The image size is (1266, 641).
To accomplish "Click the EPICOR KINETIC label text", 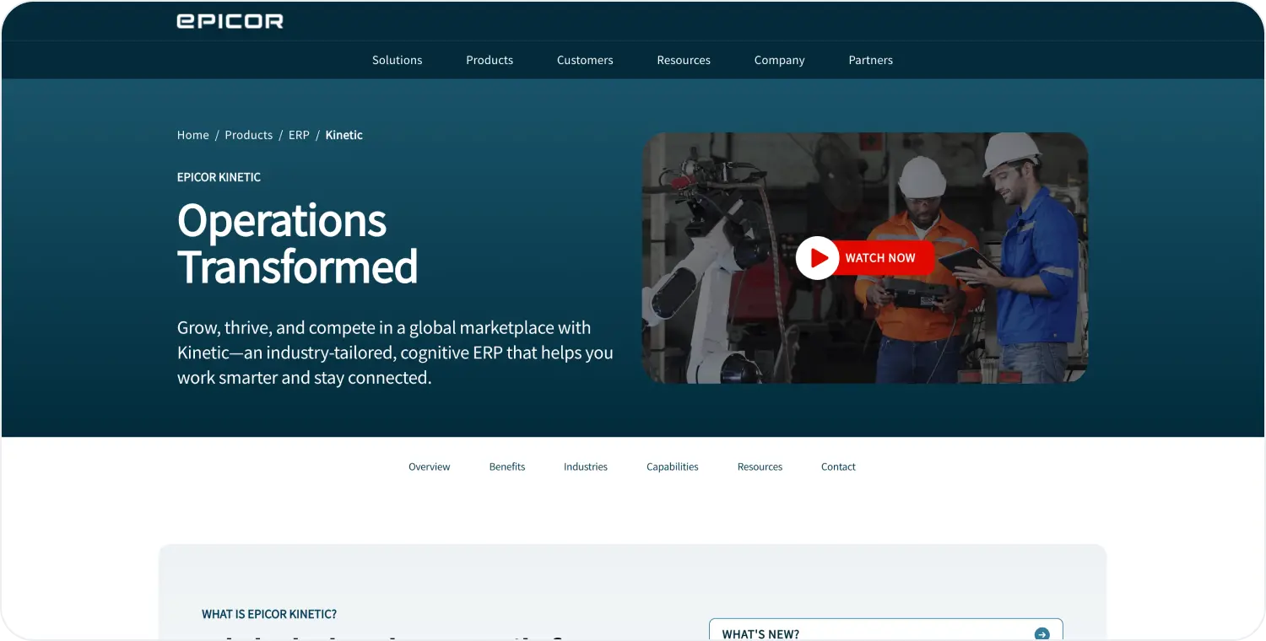I will click(x=219, y=177).
